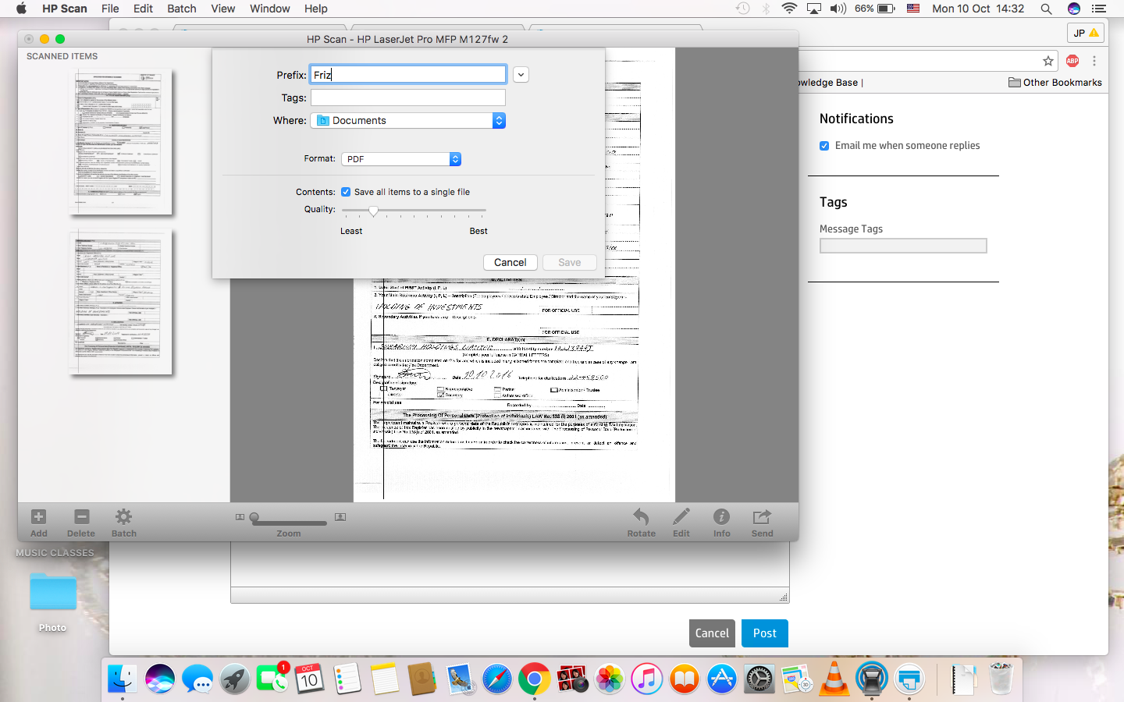The width and height of the screenshot is (1124, 702).
Task: Select the Edit icon in the scan toolbar
Action: [x=681, y=516]
